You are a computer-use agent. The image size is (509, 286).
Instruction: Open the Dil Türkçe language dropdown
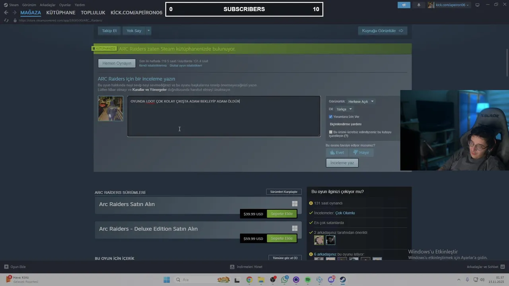[x=344, y=109]
